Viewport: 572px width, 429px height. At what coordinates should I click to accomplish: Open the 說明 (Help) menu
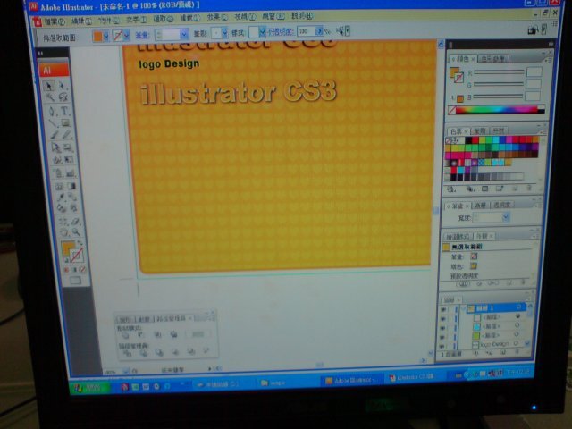(302, 16)
